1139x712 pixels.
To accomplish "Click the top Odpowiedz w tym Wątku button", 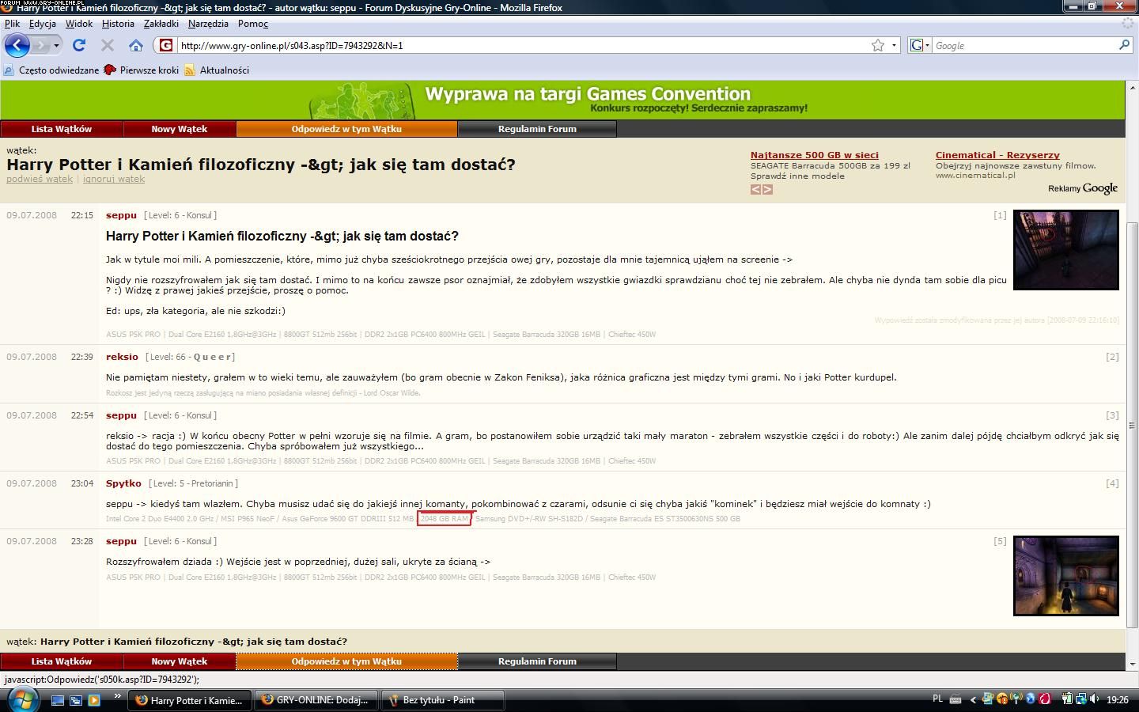I will pos(346,129).
